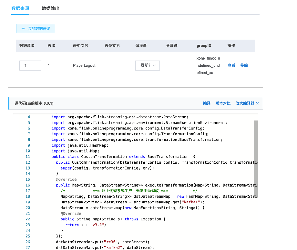Open the 数据输出 tab
This screenshot has width=297, height=250.
coord(50,8)
